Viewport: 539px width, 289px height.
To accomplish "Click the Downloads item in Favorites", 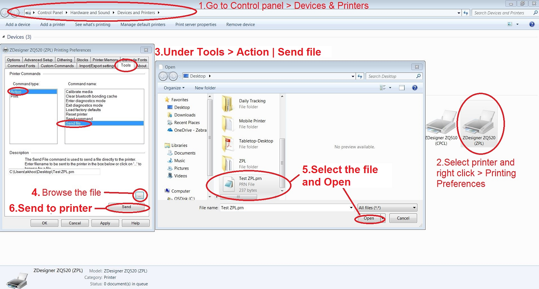I will (x=185, y=115).
